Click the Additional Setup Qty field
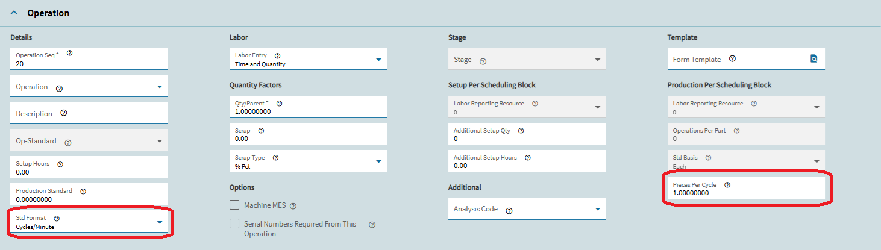 click(x=527, y=134)
